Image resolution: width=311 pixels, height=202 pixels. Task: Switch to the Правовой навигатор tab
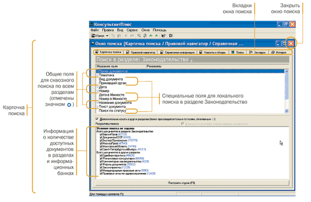click(x=141, y=53)
